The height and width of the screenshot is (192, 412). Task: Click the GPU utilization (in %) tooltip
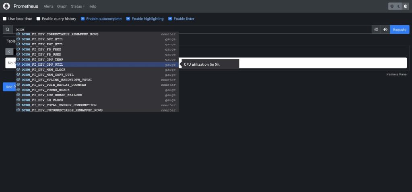[x=210, y=64]
